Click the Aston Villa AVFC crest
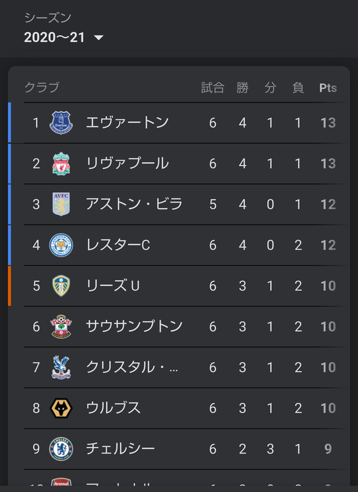Image resolution: width=358 pixels, height=492 pixels. tap(61, 204)
